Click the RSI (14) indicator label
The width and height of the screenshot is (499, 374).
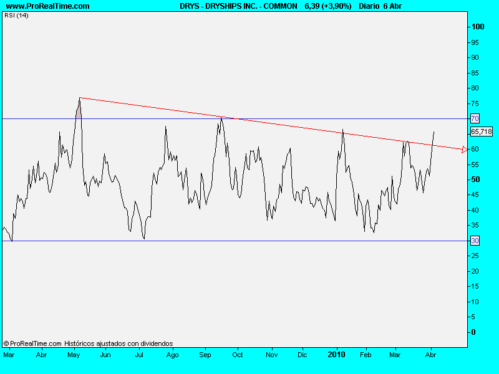(16, 15)
